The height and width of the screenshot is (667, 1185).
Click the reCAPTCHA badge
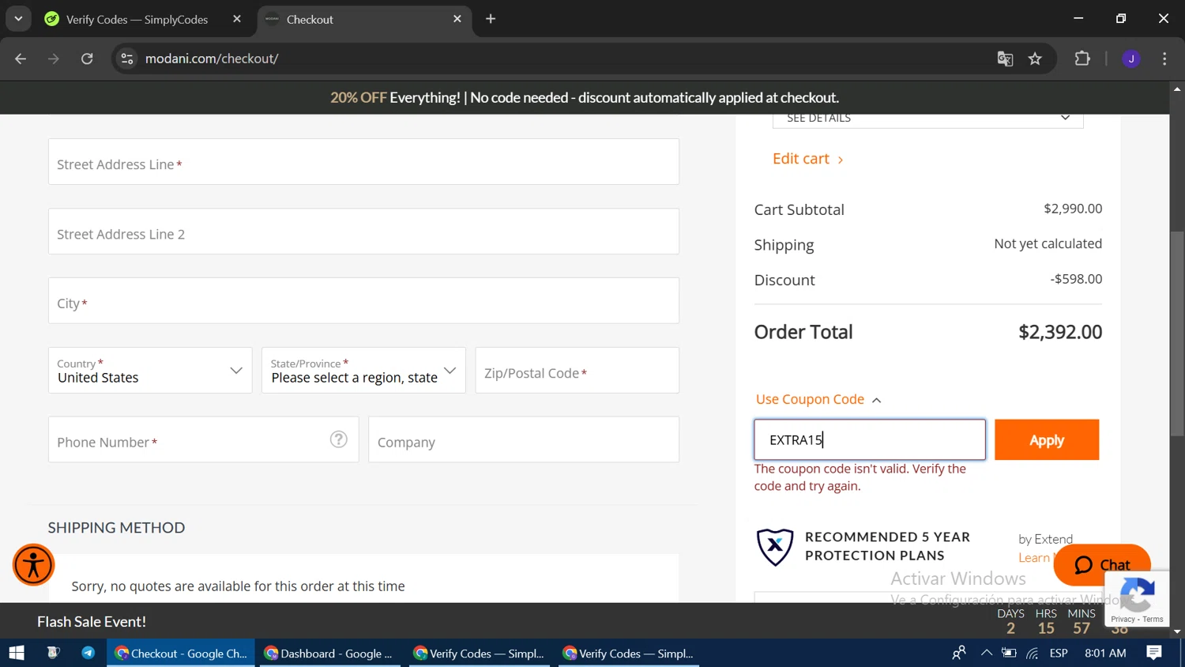pos(1137,600)
